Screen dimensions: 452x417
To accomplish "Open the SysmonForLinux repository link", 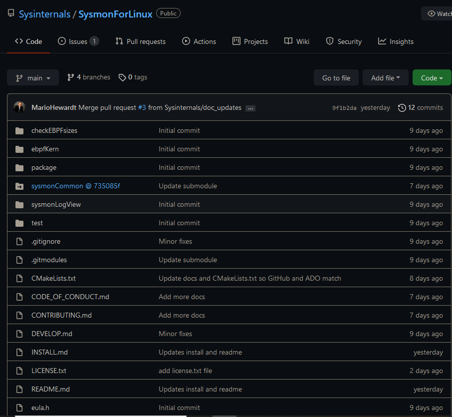I will 115,14.
